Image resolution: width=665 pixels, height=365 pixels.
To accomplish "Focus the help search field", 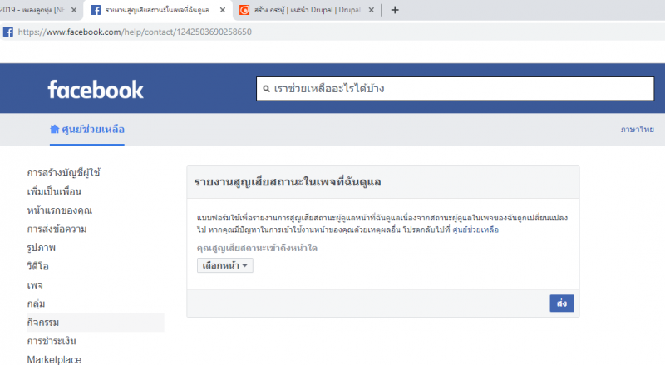I will click(455, 89).
